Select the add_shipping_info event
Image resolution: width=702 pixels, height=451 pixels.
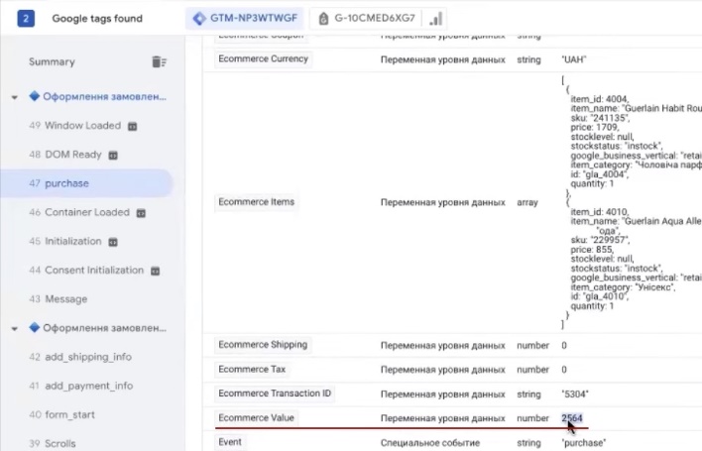87,357
